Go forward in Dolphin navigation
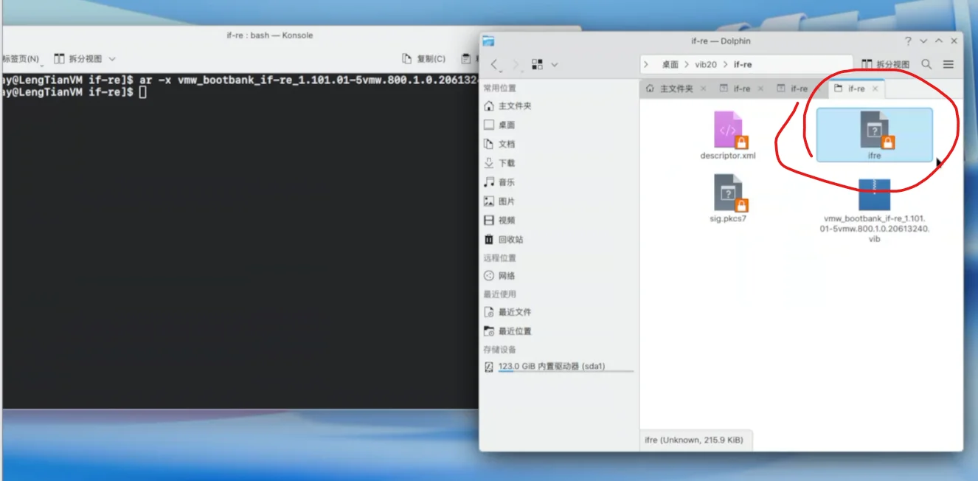The width and height of the screenshot is (978, 481). coord(516,65)
